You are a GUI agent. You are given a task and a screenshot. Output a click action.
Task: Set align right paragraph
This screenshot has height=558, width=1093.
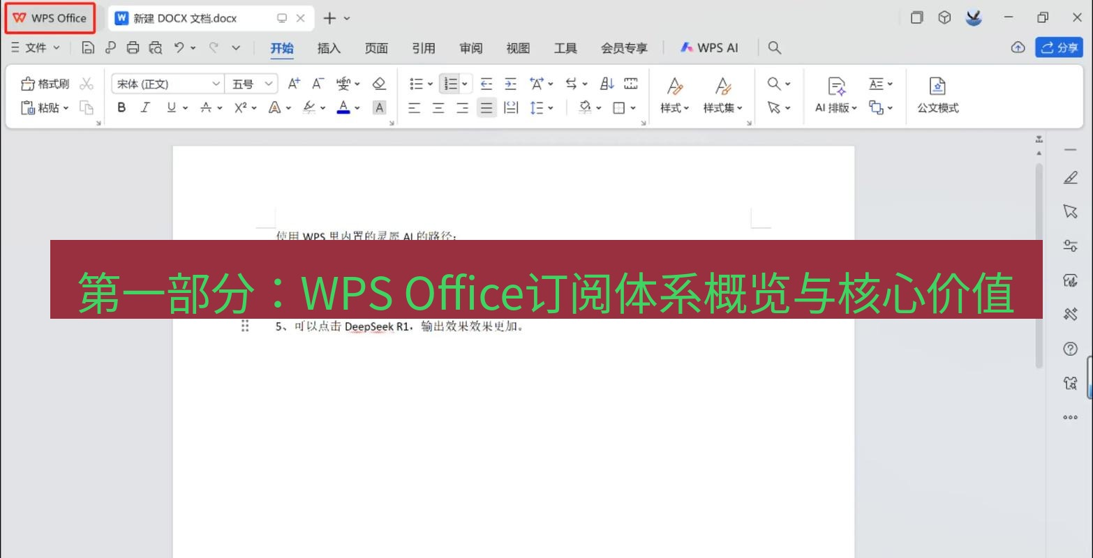[462, 107]
